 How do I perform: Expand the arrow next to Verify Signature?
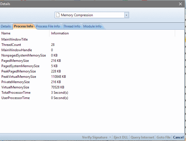111,137
